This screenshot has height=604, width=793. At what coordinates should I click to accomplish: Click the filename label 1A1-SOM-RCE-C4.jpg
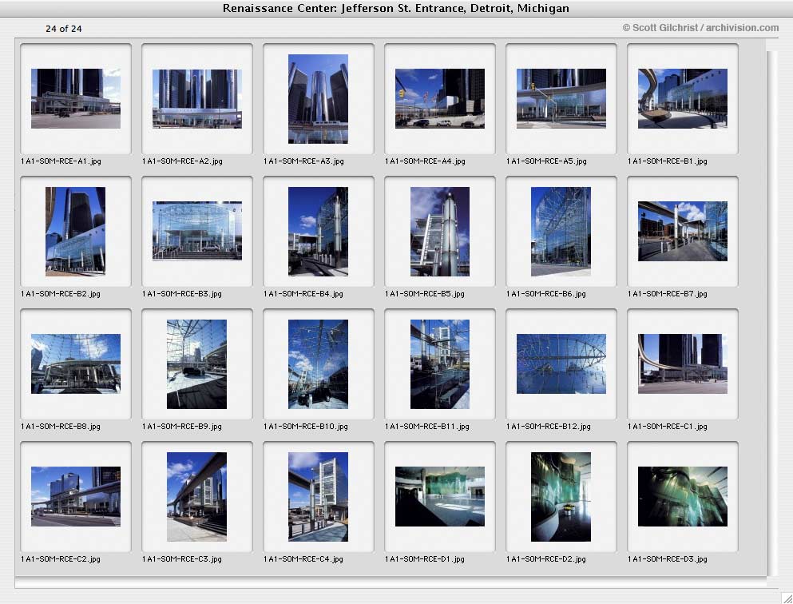click(303, 559)
